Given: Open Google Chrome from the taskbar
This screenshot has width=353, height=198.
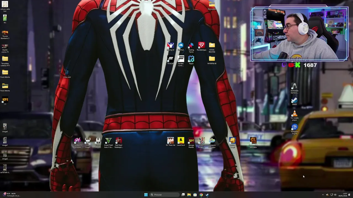Looking at the screenshot, I should pyautogui.click(x=201, y=195).
